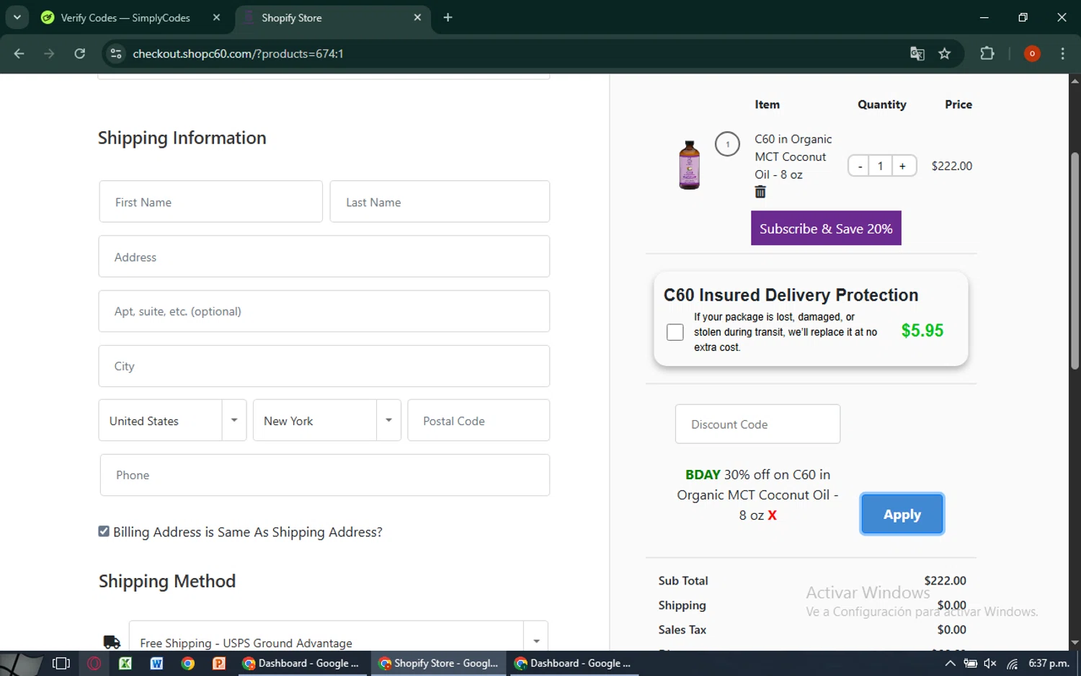Viewport: 1081px width, 676px height.
Task: Click the Windows Start button
Action: click(20, 663)
